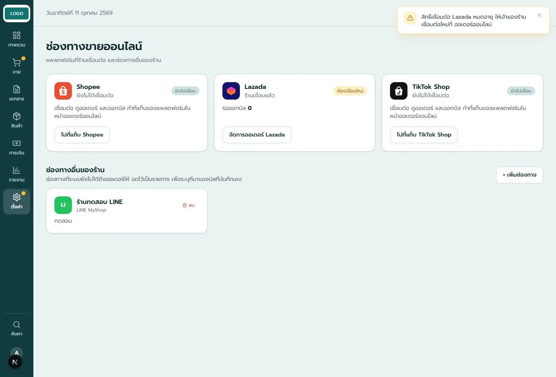Click the TikTok Shop logo icon
The image size is (556, 377).
(399, 91)
